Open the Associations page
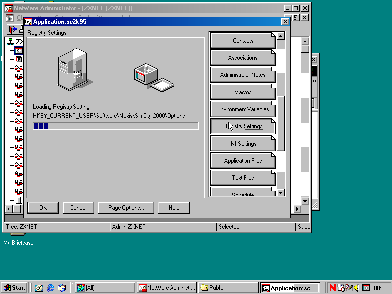Viewport: 392px width, 294px height. click(x=243, y=58)
